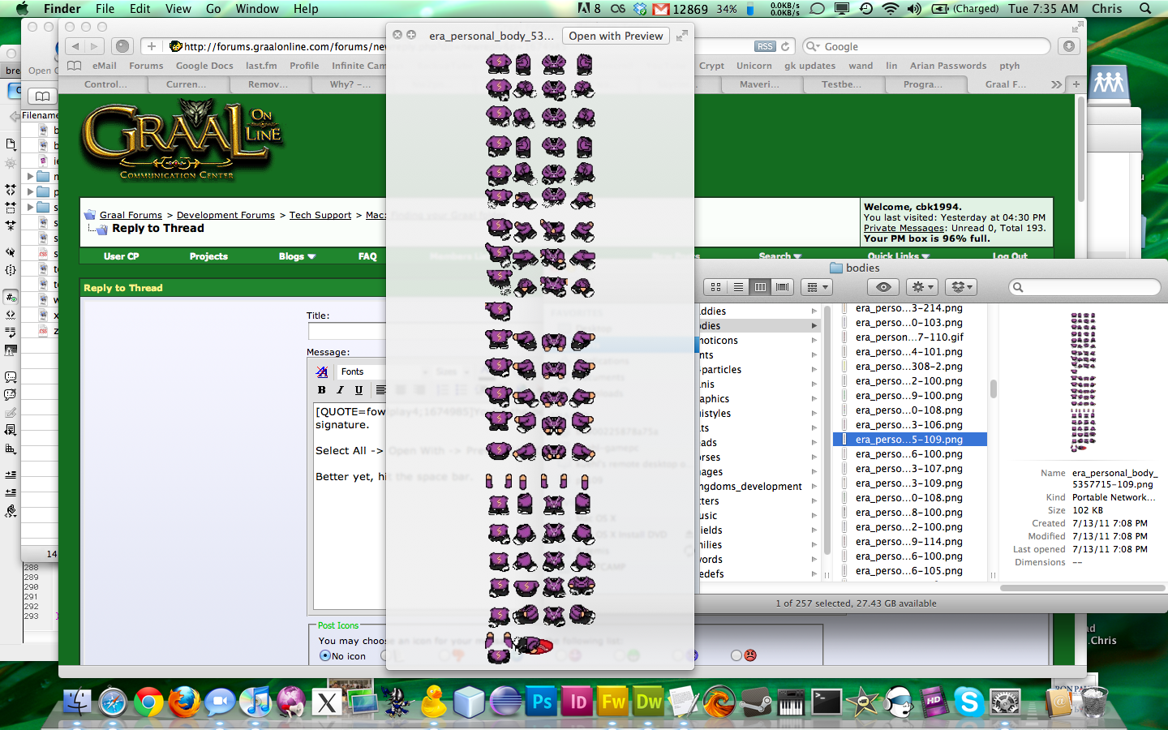Click the Bold formatting button in message editor
This screenshot has width=1168, height=730.
click(x=322, y=390)
